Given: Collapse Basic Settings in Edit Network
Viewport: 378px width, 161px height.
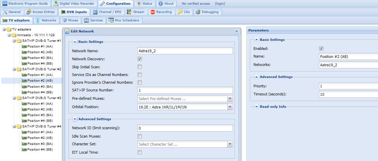Looking at the screenshot, I should click(75, 42).
